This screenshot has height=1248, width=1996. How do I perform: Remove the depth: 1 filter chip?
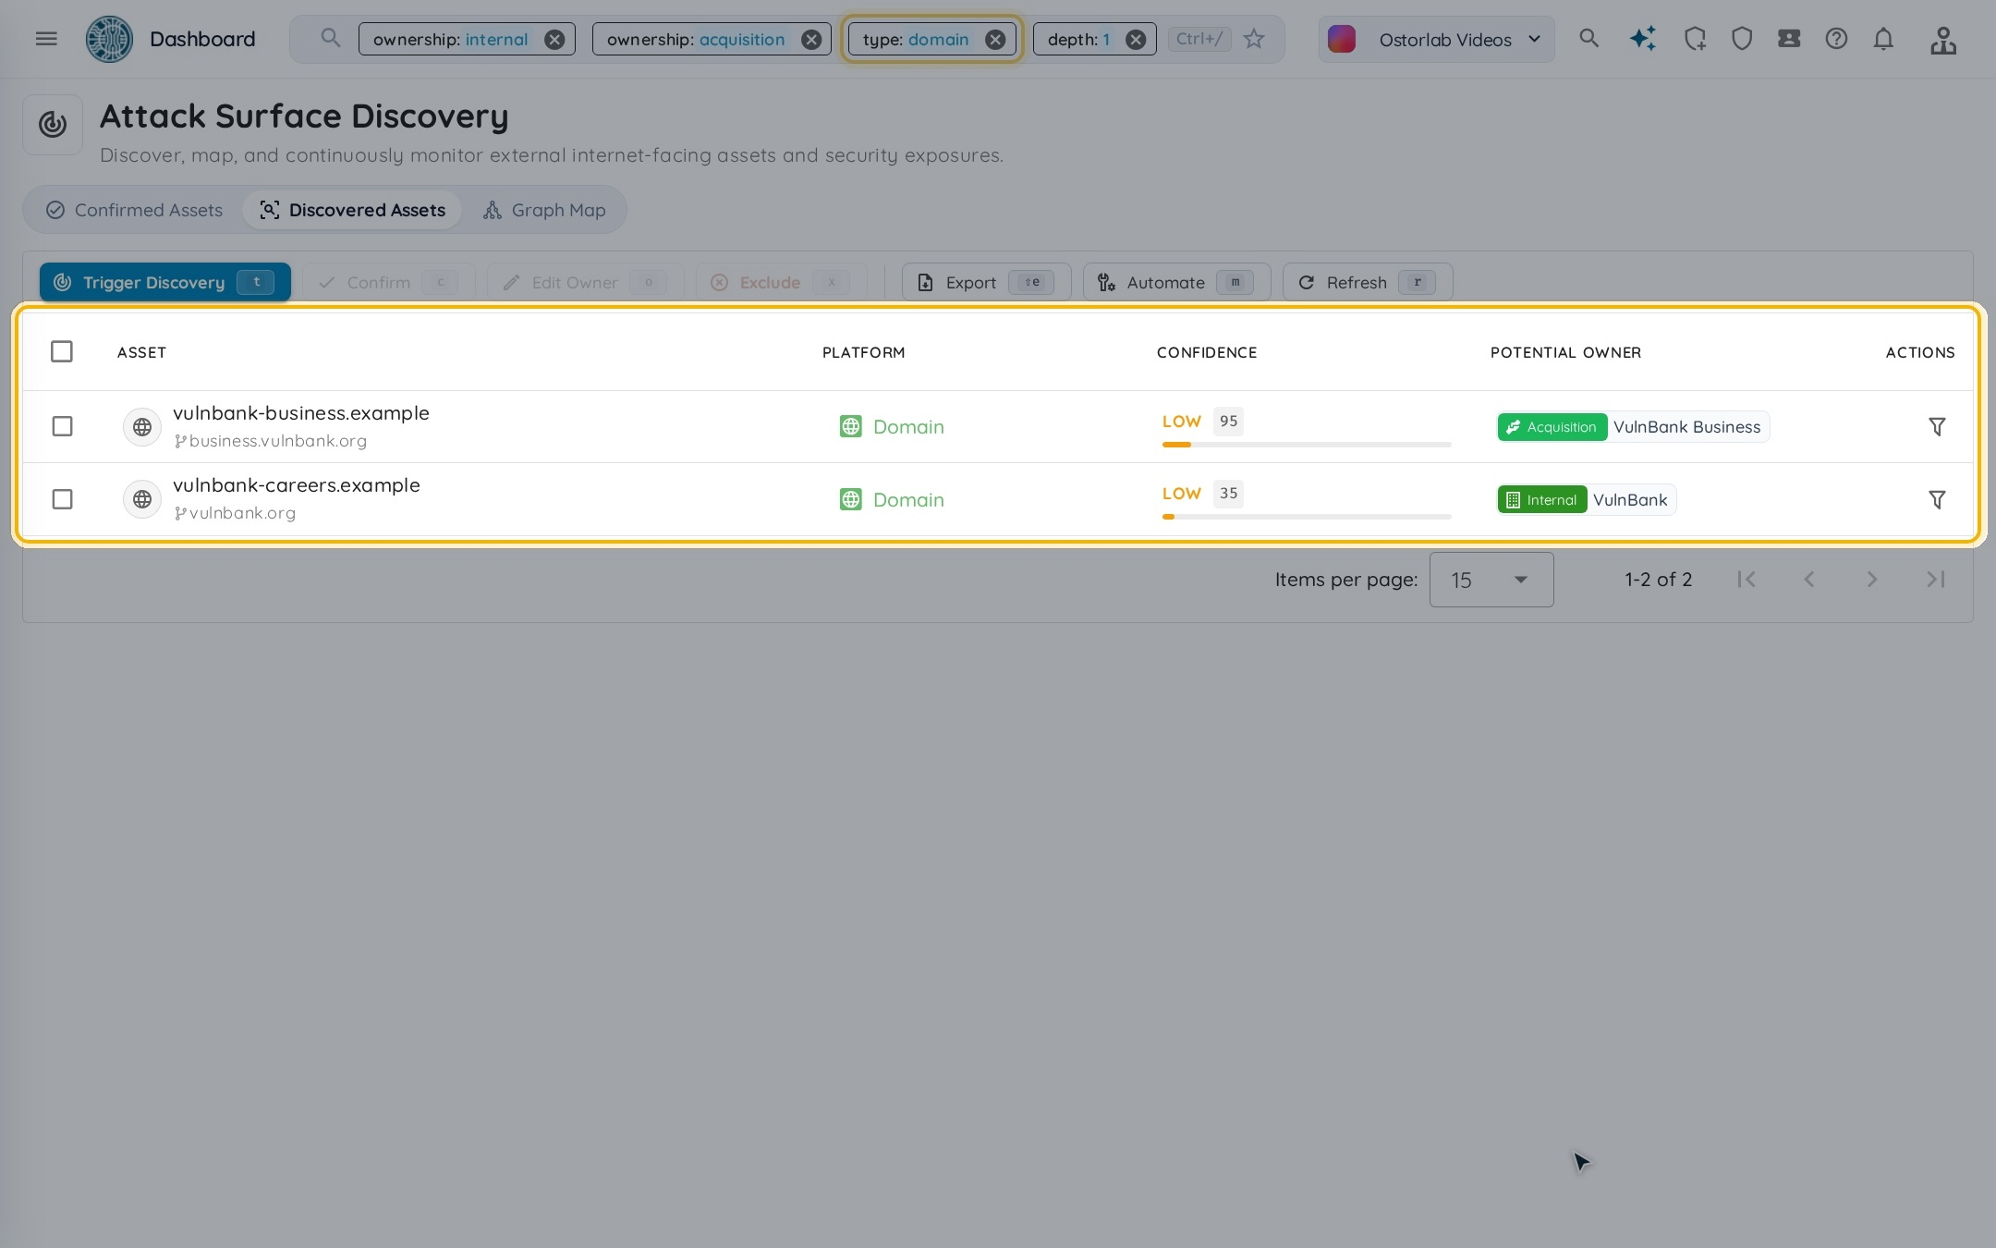pos(1136,39)
